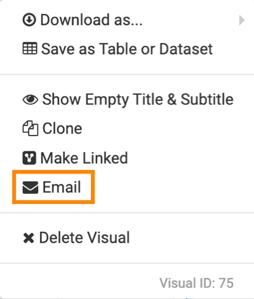Click the overlapping pages Clone icon
The width and height of the screenshot is (254, 299).
point(30,128)
